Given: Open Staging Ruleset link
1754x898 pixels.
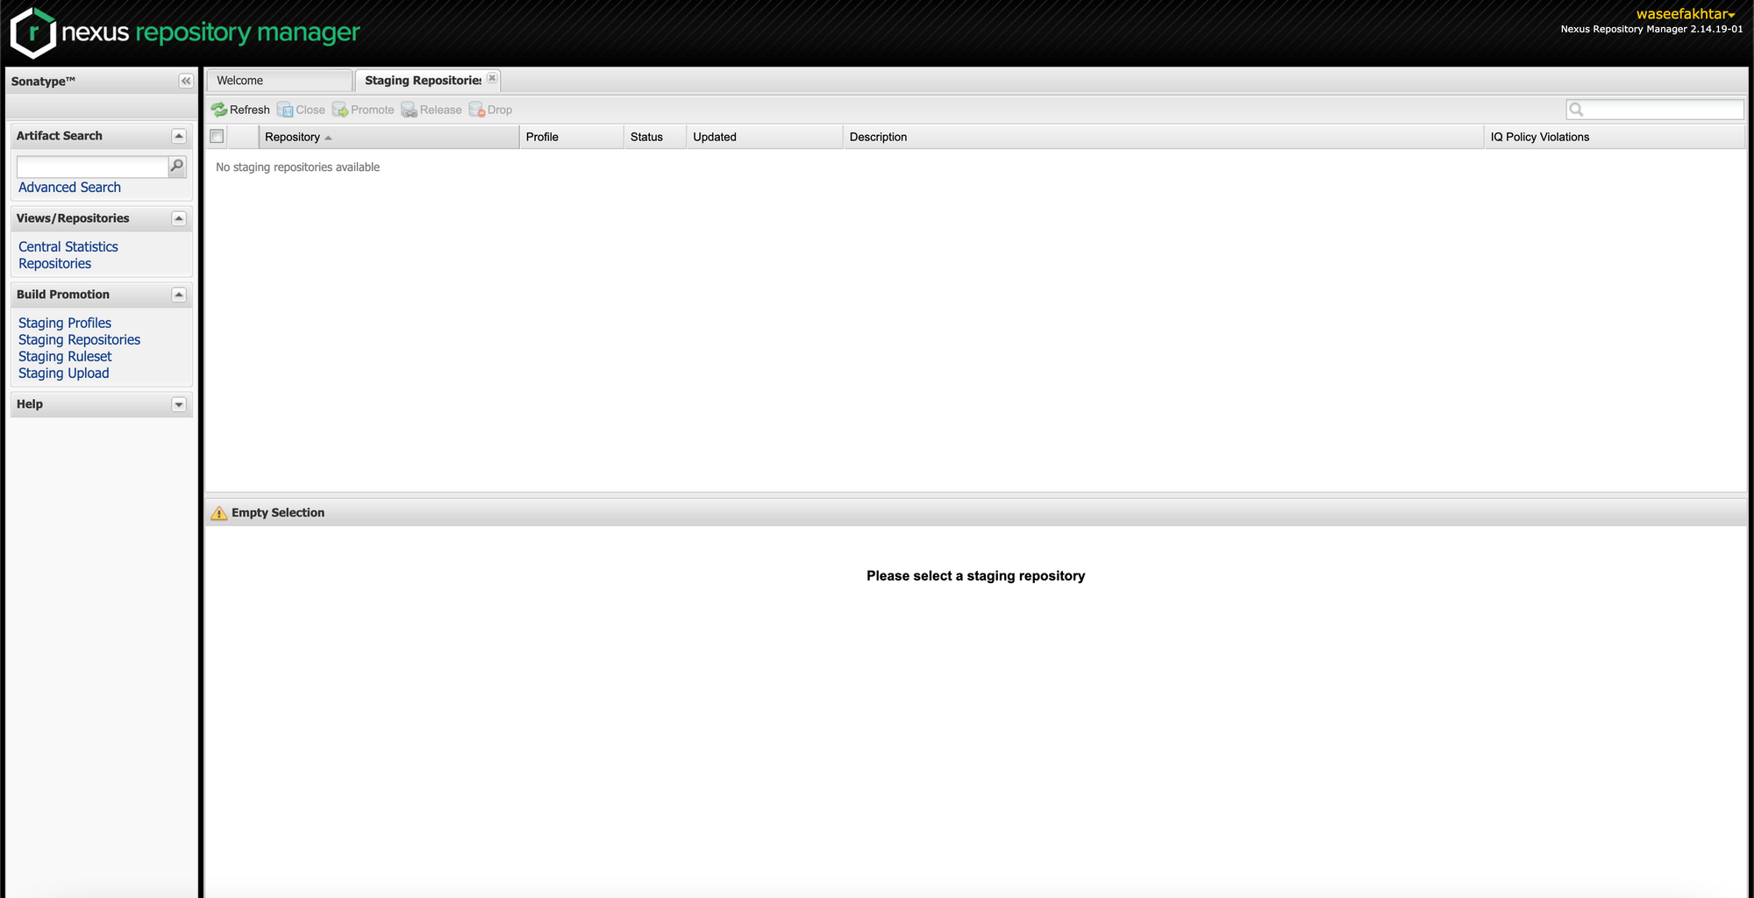Looking at the screenshot, I should pos(65,357).
